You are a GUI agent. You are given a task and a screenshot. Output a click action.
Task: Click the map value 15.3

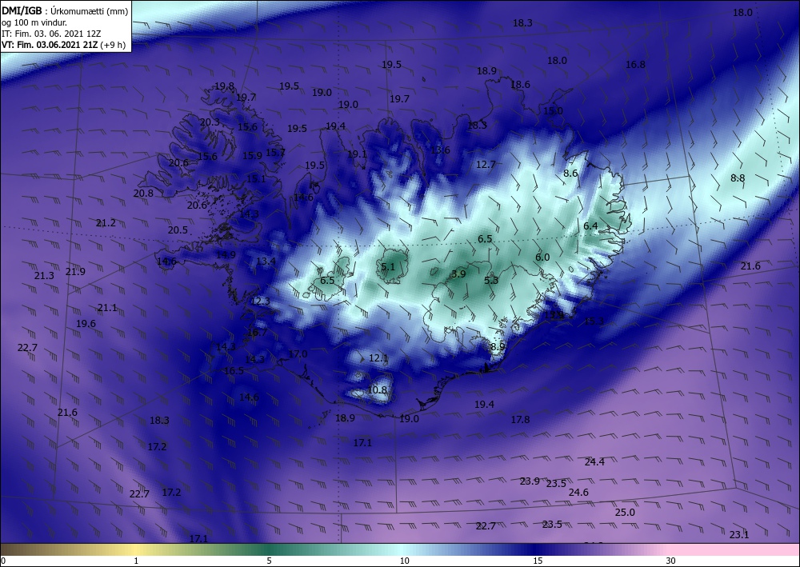(x=594, y=321)
